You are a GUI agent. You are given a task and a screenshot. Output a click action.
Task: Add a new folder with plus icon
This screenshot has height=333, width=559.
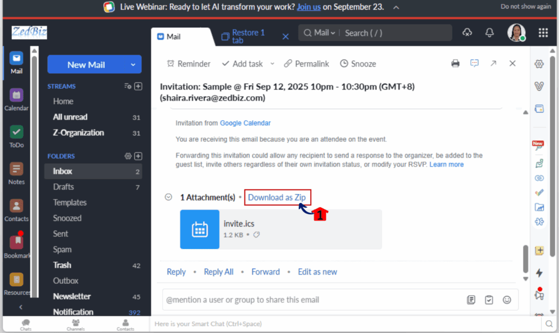(138, 156)
